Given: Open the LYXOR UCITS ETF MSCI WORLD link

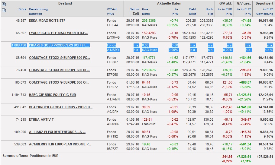Looking at the screenshot, I should click(58, 33).
